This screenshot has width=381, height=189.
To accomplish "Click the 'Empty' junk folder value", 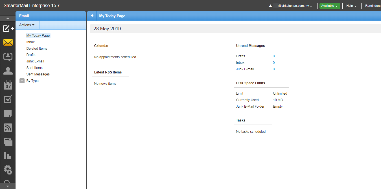I will point(278,107).
